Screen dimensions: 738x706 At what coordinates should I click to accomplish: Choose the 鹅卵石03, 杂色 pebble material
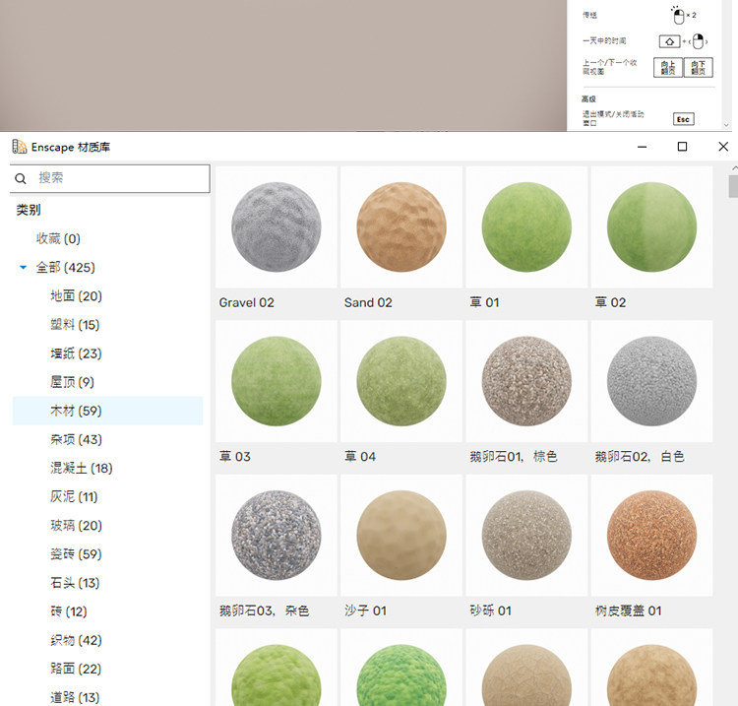277,535
